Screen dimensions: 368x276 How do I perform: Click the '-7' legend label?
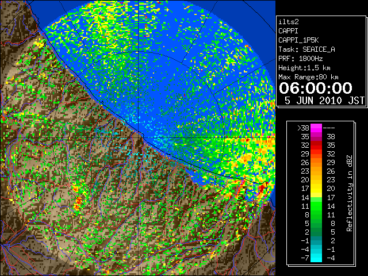pyautogui.click(x=305, y=258)
